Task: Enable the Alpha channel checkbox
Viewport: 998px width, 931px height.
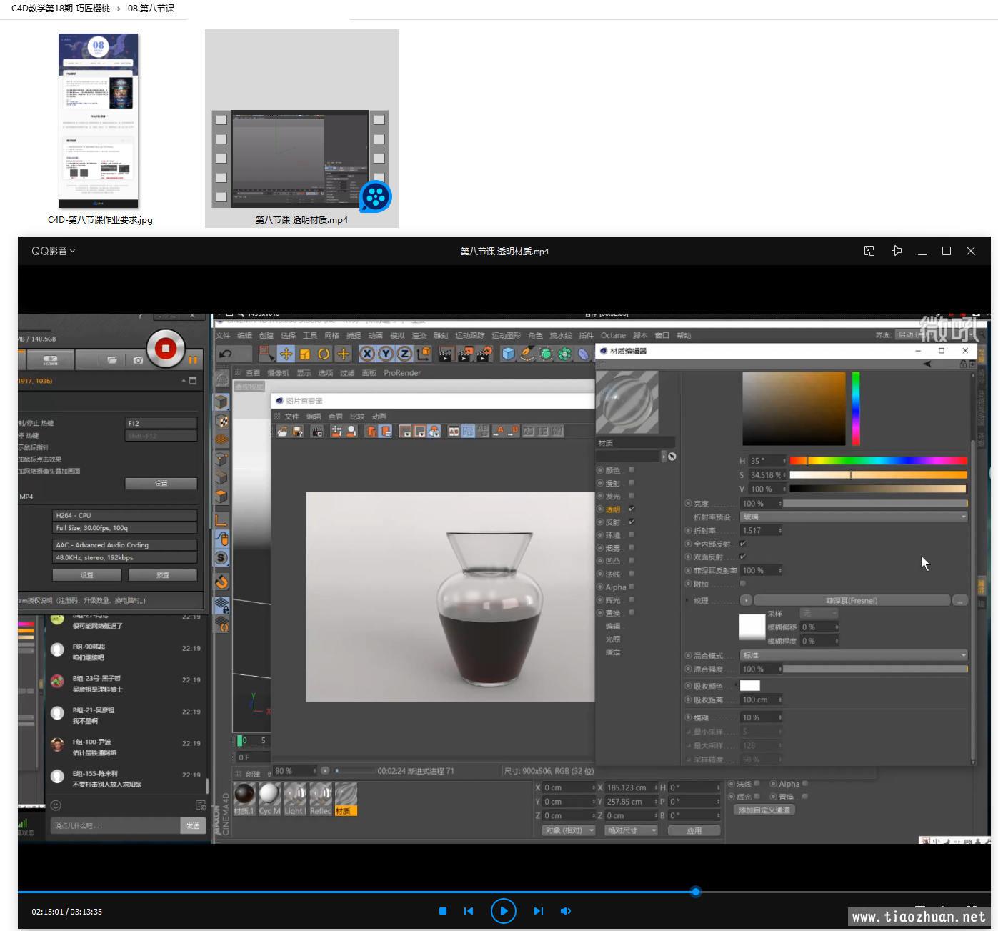Action: coord(632,587)
